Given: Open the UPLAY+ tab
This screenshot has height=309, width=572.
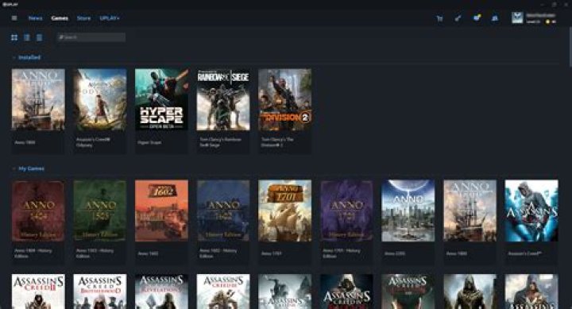Looking at the screenshot, I should click(110, 18).
